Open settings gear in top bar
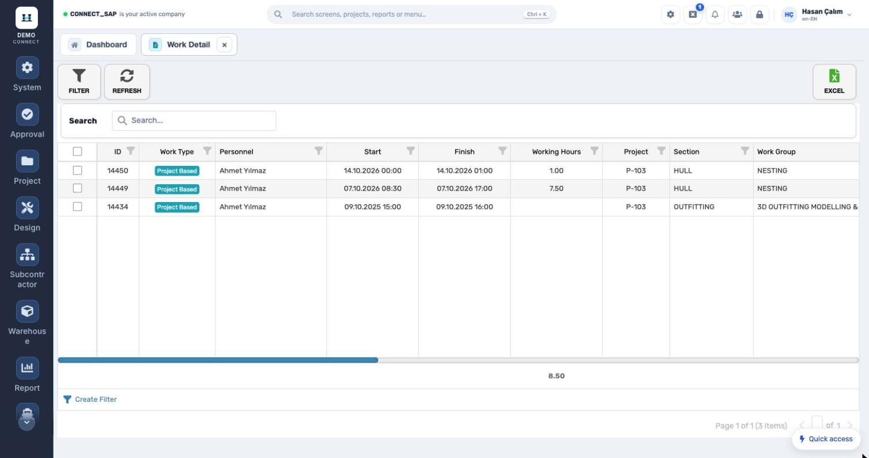The height and width of the screenshot is (458, 869). coord(670,14)
